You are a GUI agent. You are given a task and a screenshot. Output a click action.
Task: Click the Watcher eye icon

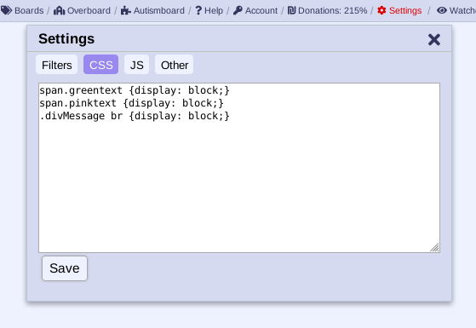click(x=442, y=10)
